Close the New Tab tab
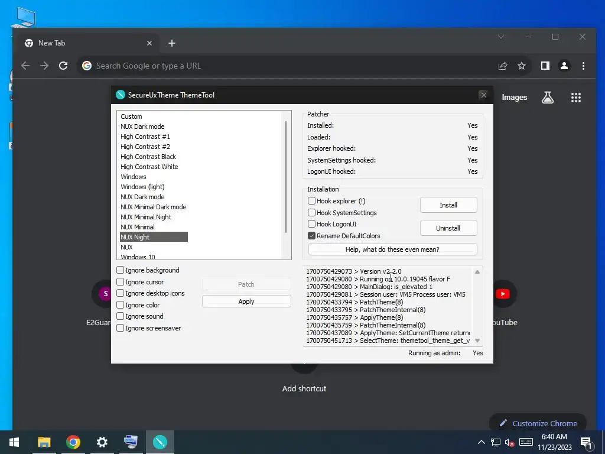The image size is (605, 454). pyautogui.click(x=149, y=43)
